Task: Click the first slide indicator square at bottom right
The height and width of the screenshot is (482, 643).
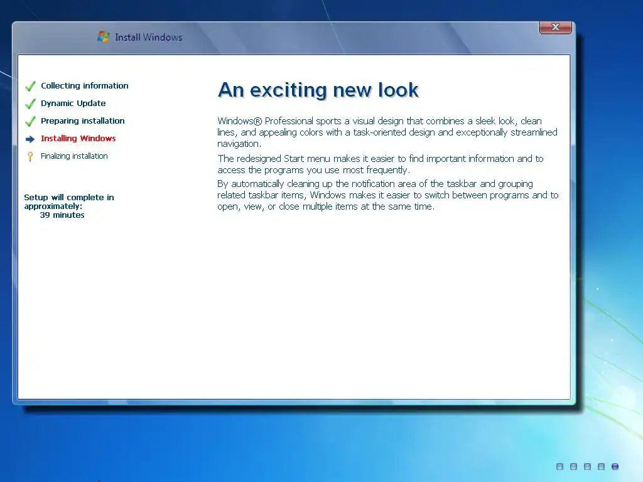Action: click(x=559, y=466)
